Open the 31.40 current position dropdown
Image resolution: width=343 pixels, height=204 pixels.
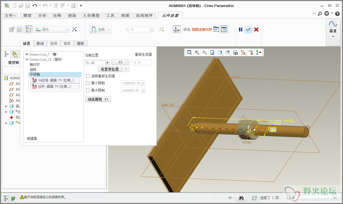(107, 63)
